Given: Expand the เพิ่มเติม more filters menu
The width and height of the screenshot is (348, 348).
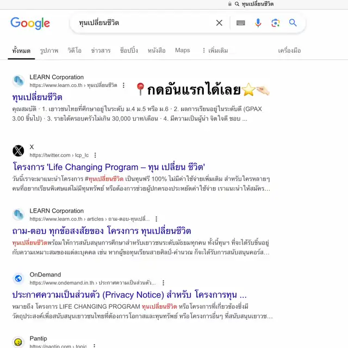Looking at the screenshot, I should click(x=215, y=51).
